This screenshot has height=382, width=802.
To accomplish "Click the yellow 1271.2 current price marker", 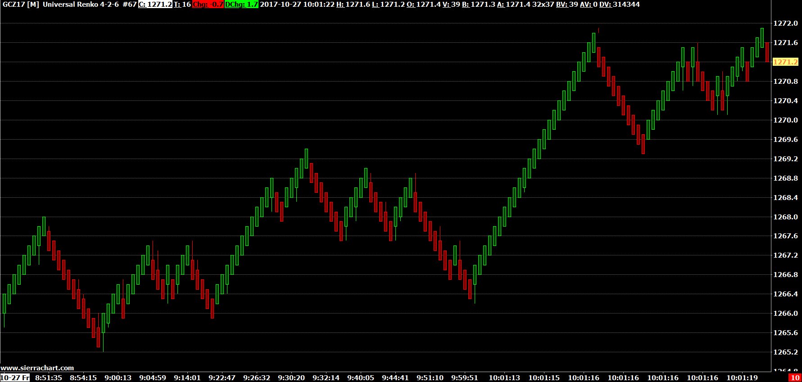I will tap(785, 62).
